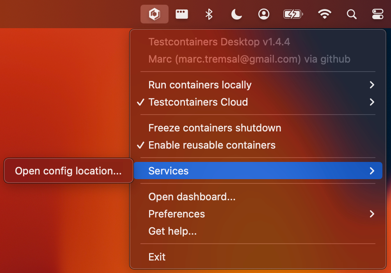Select the highlighted Services menu item

(x=258, y=171)
